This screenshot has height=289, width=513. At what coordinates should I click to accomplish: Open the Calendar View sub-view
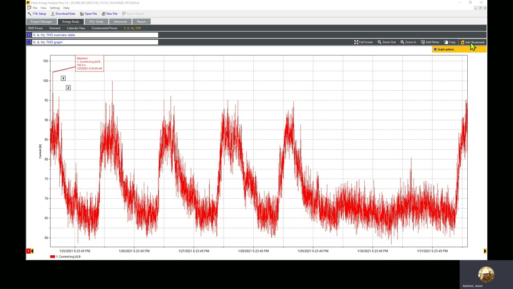(x=76, y=28)
